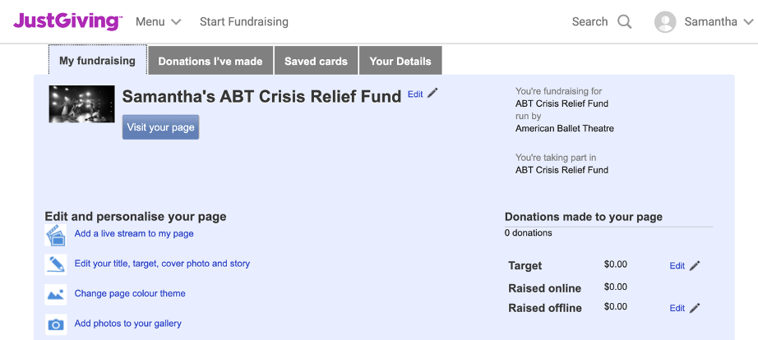Open Add a live stream to my page

[x=134, y=234]
